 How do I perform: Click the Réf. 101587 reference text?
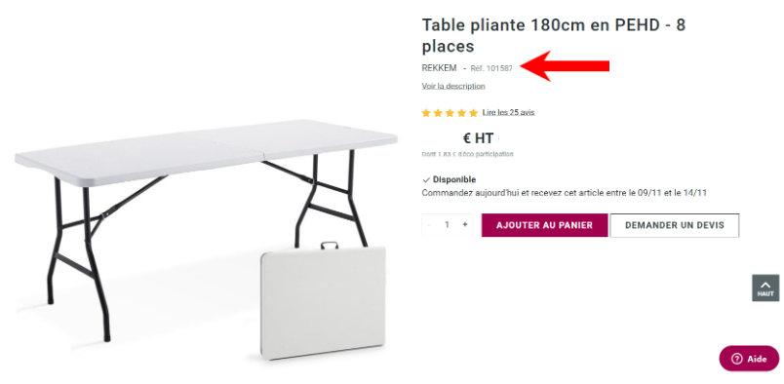pos(491,68)
